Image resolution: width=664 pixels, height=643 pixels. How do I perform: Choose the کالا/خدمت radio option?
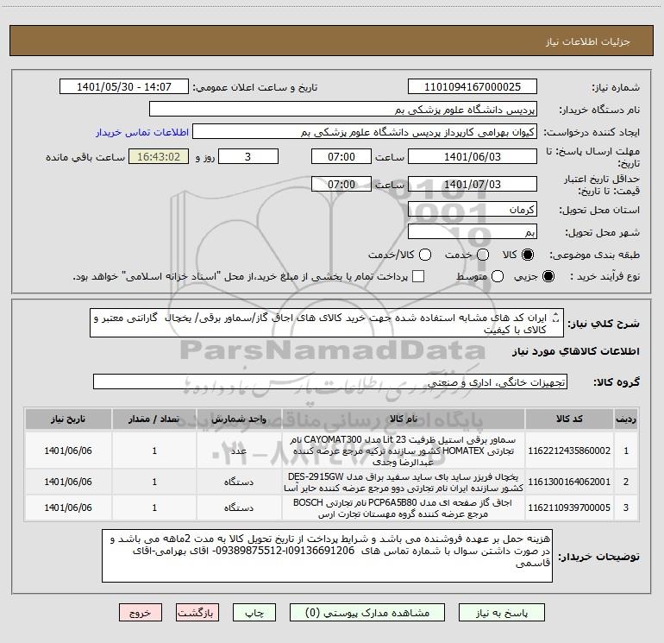[425, 255]
